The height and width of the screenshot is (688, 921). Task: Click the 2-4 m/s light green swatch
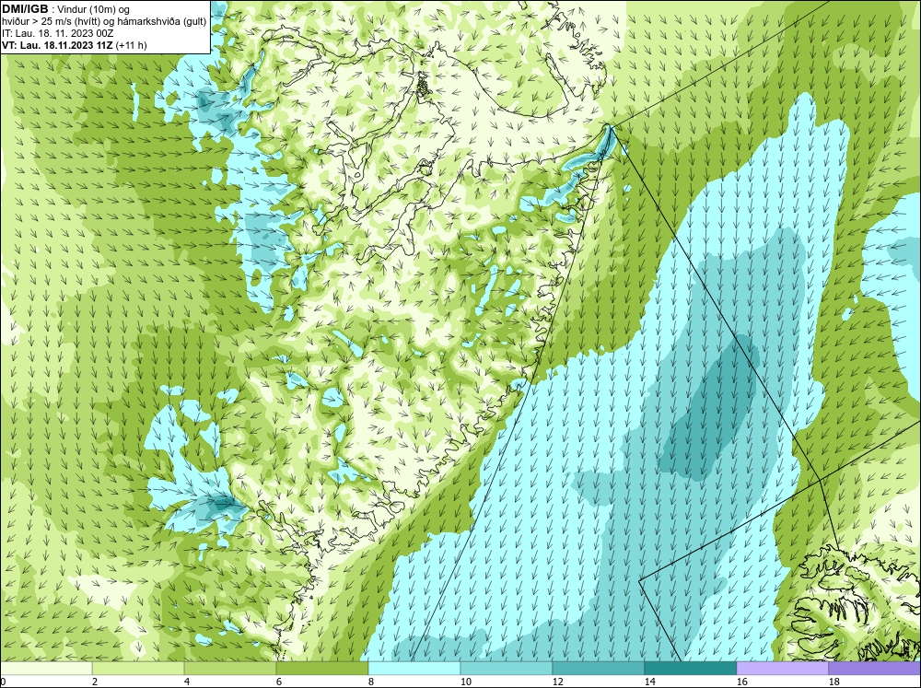coord(138,669)
